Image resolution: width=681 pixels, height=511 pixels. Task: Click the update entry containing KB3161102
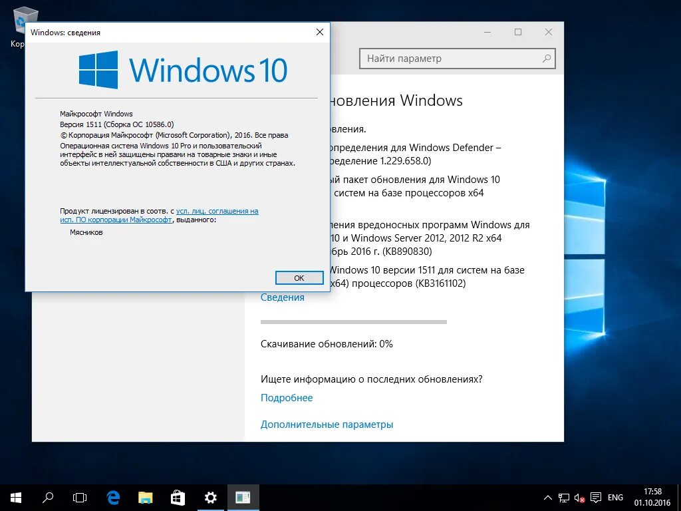pos(428,277)
